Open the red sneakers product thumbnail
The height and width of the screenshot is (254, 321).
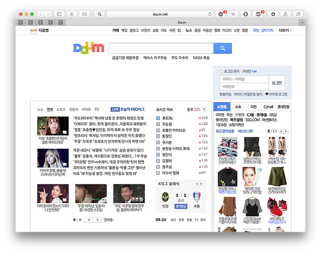(x=277, y=207)
